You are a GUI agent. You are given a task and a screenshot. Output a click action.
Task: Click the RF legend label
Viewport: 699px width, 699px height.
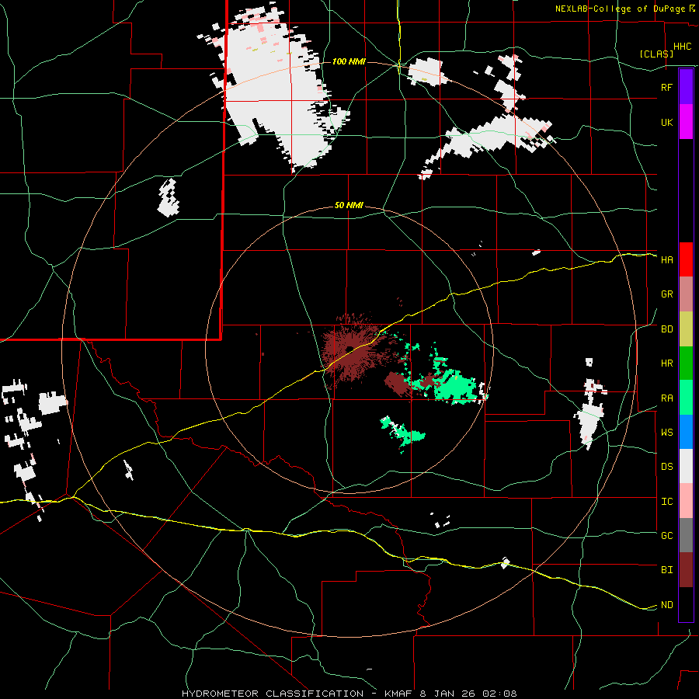pyautogui.click(x=666, y=87)
